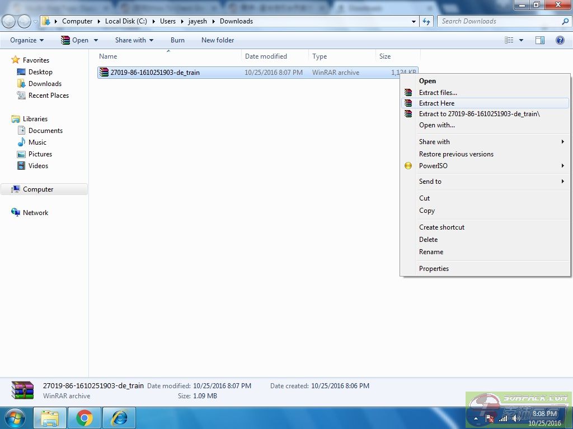Click the Search Downloads field
The image size is (573, 429).
(x=498, y=21)
